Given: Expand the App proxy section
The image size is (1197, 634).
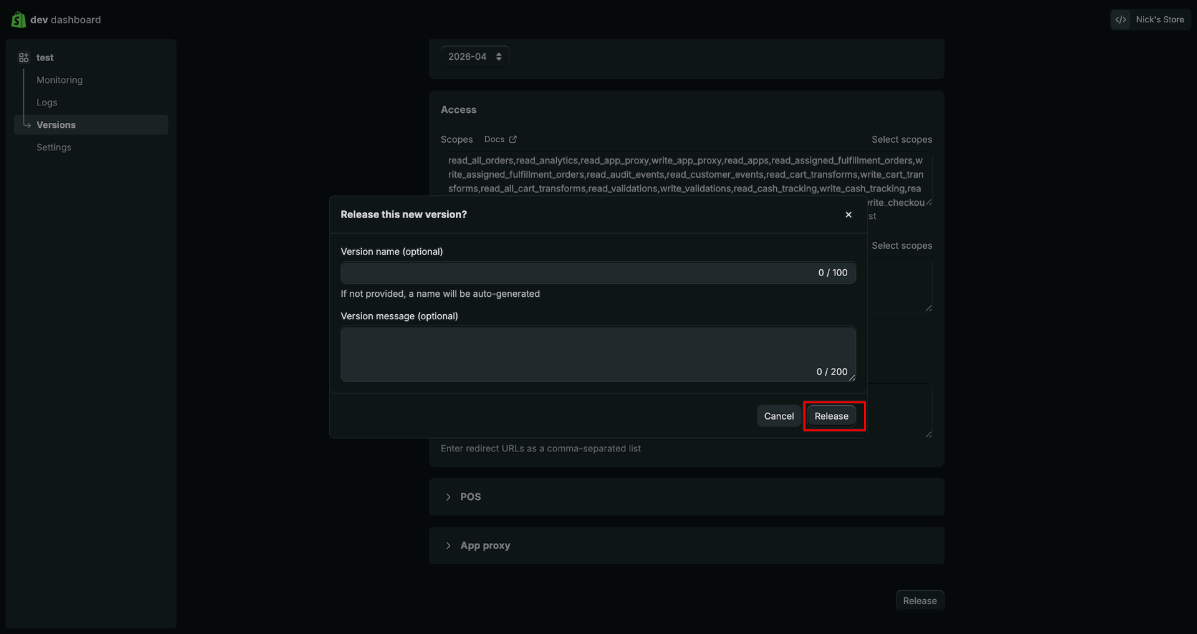Looking at the screenshot, I should [x=686, y=545].
